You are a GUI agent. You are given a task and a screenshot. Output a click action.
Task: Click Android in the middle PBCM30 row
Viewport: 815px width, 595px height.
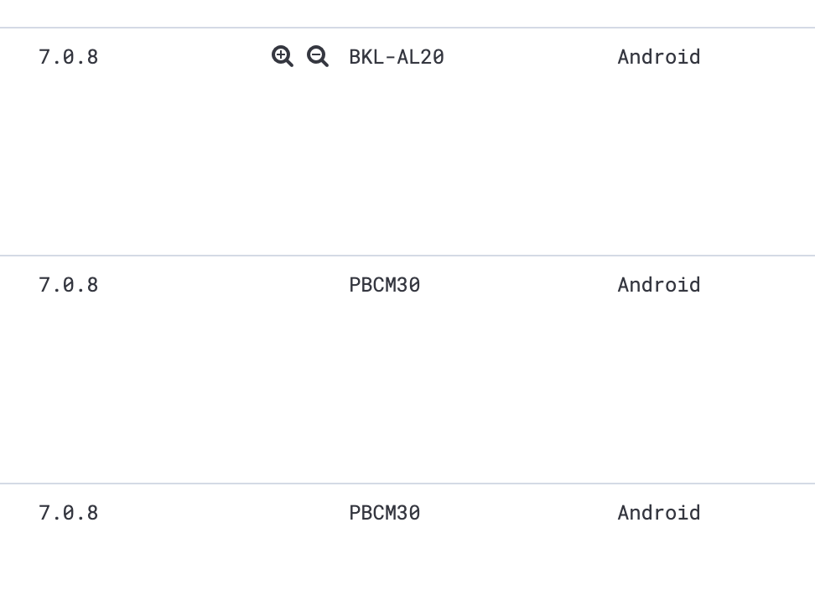tap(659, 285)
